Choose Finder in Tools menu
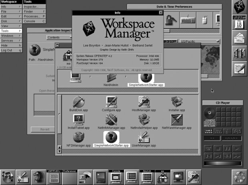The width and height of the screenshot is (248, 185). [x=34, y=12]
